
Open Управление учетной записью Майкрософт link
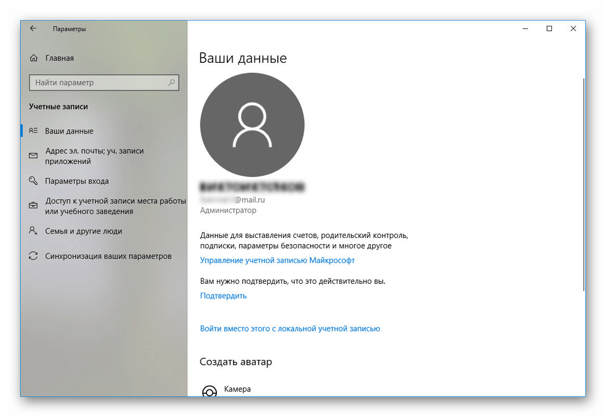pyautogui.click(x=277, y=260)
